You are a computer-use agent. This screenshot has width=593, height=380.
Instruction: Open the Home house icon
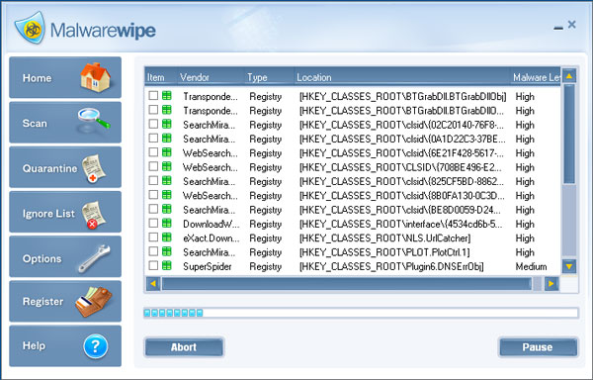pyautogui.click(x=95, y=77)
